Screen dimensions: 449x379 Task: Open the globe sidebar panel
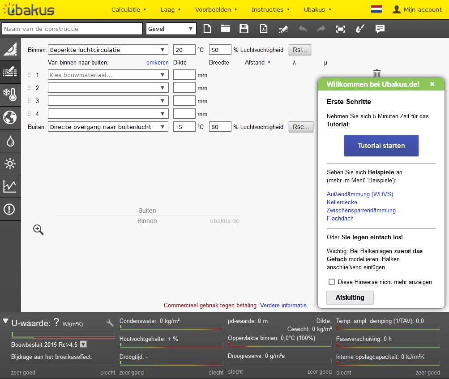pos(10,117)
